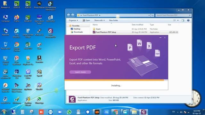Open WhatsApp from the taskbar
The width and height of the screenshot is (205, 115).
pyautogui.click(x=69, y=112)
